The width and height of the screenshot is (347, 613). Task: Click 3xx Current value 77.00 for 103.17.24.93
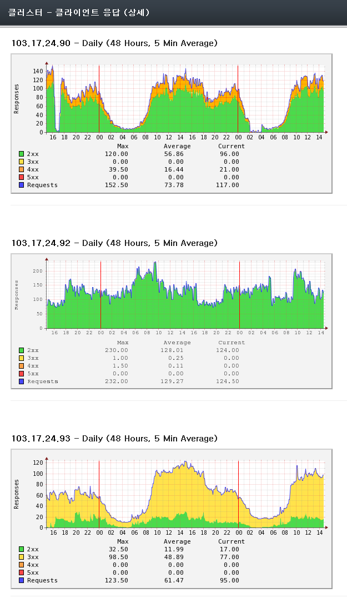tap(229, 557)
